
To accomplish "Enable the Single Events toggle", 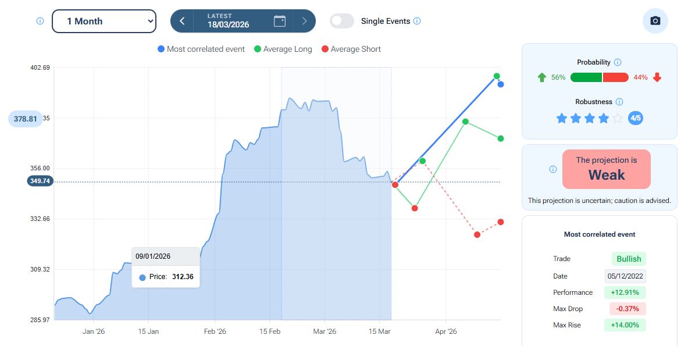I will (342, 21).
